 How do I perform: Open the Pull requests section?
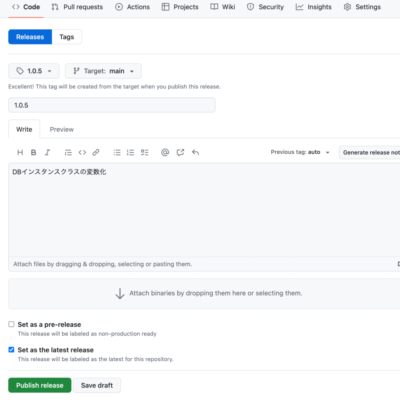pos(77,7)
